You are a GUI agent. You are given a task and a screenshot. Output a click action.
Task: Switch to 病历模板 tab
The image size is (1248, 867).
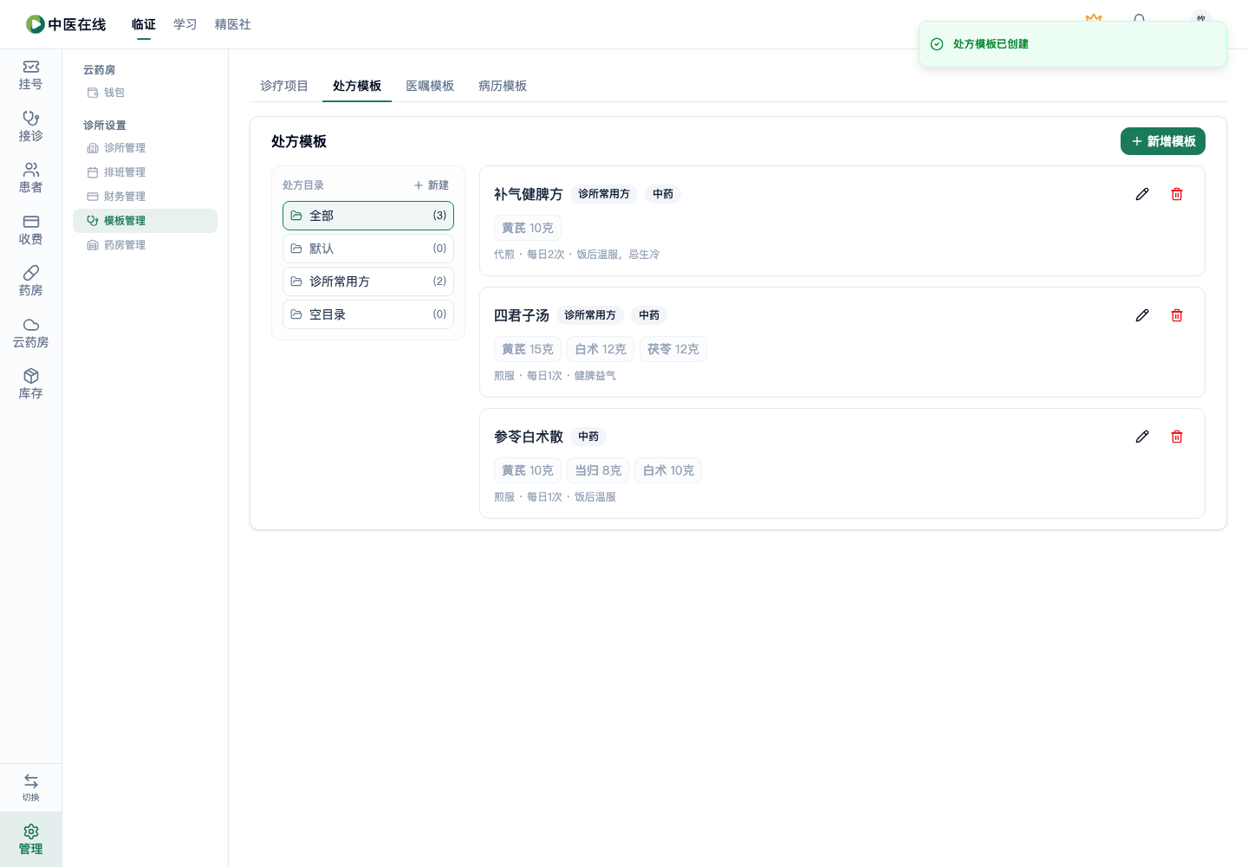click(x=503, y=86)
